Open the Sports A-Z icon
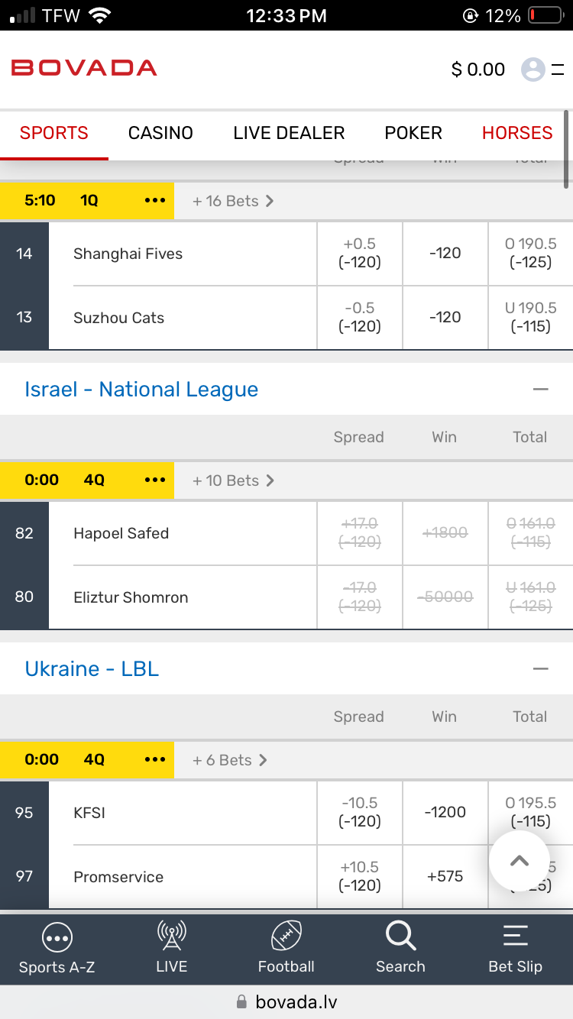Image resolution: width=573 pixels, height=1019 pixels. coord(57,937)
